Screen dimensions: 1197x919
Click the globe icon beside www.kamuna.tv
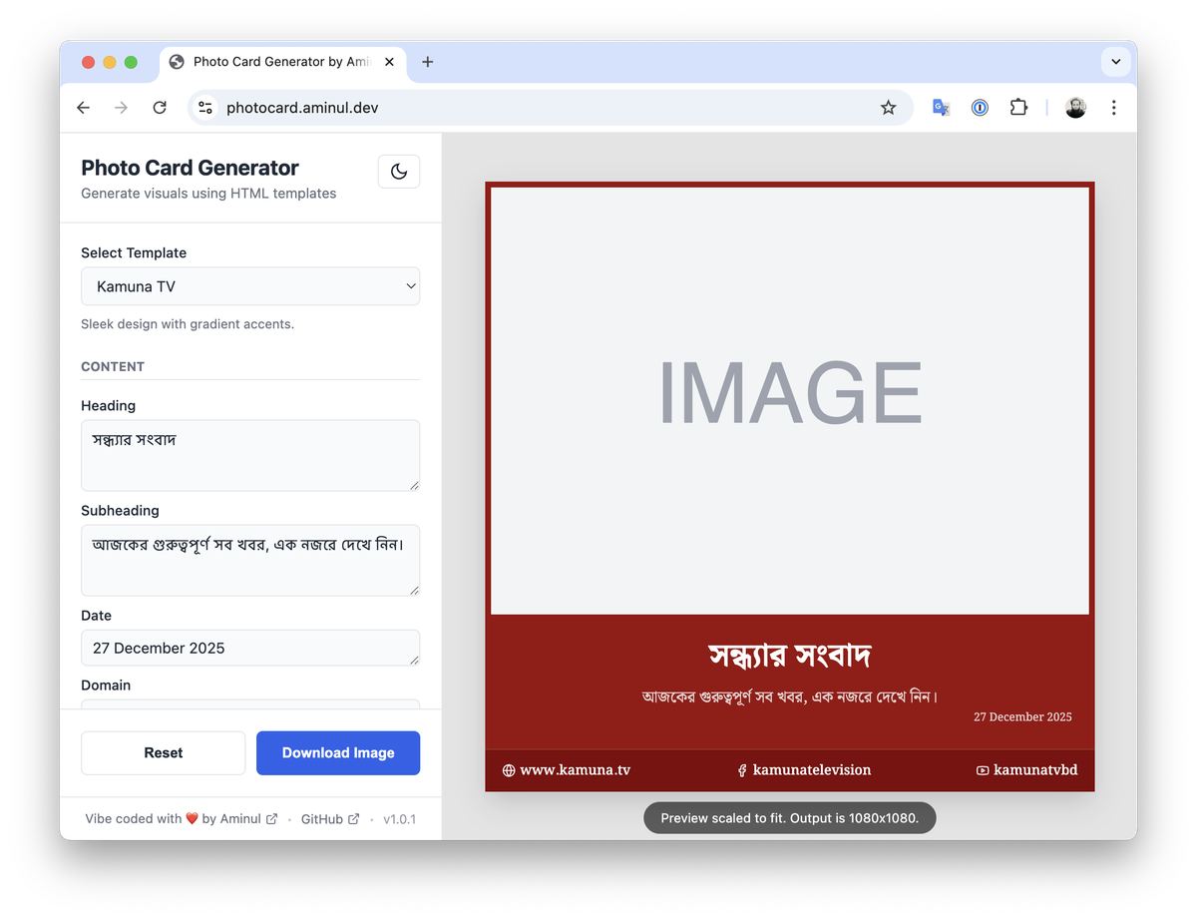[509, 770]
